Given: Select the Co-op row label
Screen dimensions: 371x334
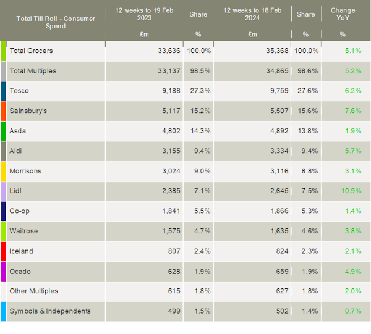Looking at the screenshot, I should 19,211.
